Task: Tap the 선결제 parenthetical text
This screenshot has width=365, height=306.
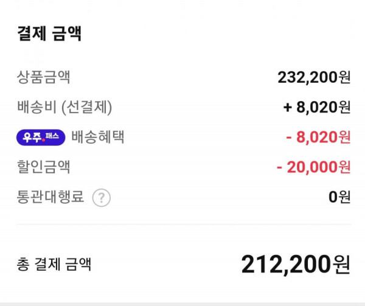Action: coord(86,107)
